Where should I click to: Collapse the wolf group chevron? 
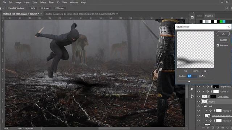click(x=202, y=106)
